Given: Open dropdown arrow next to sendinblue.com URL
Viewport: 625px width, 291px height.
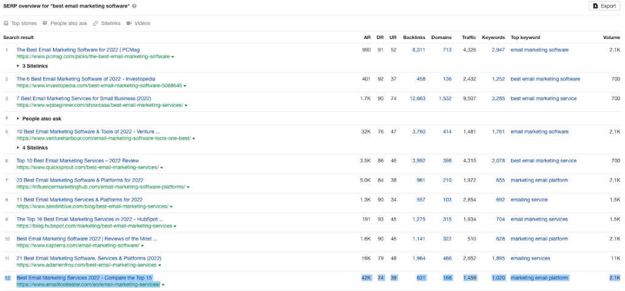Looking at the screenshot, I should tap(172, 207).
